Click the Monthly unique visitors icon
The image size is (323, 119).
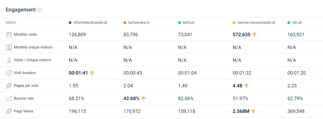[9, 47]
